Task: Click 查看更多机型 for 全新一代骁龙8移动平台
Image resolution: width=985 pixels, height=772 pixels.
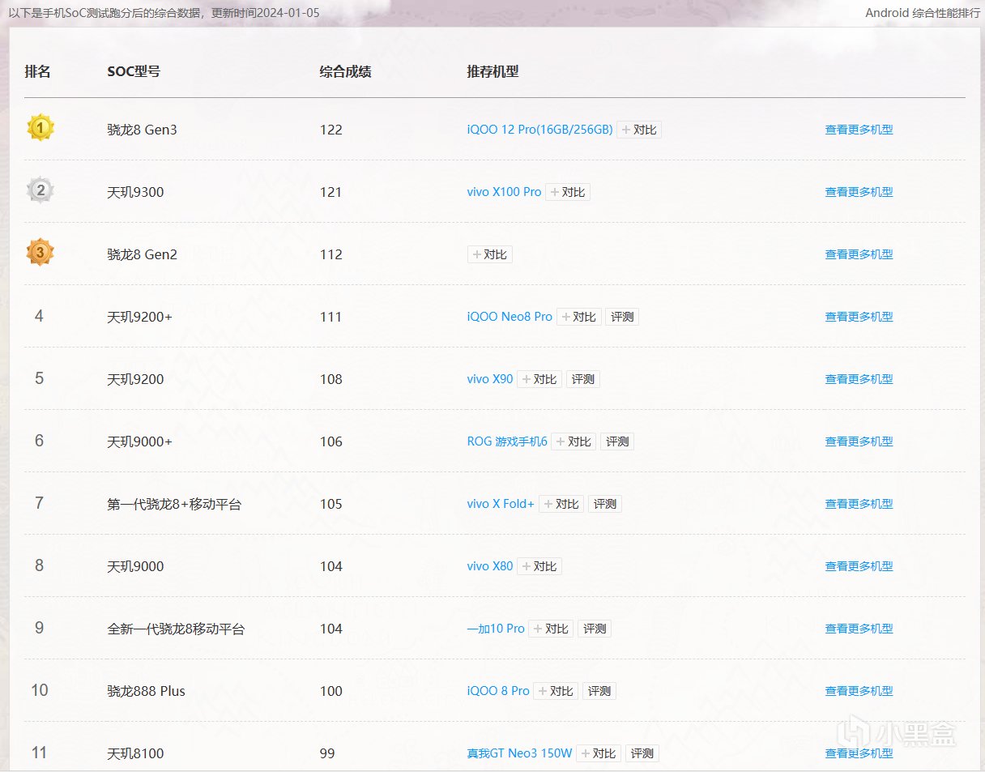Action: pos(859,629)
